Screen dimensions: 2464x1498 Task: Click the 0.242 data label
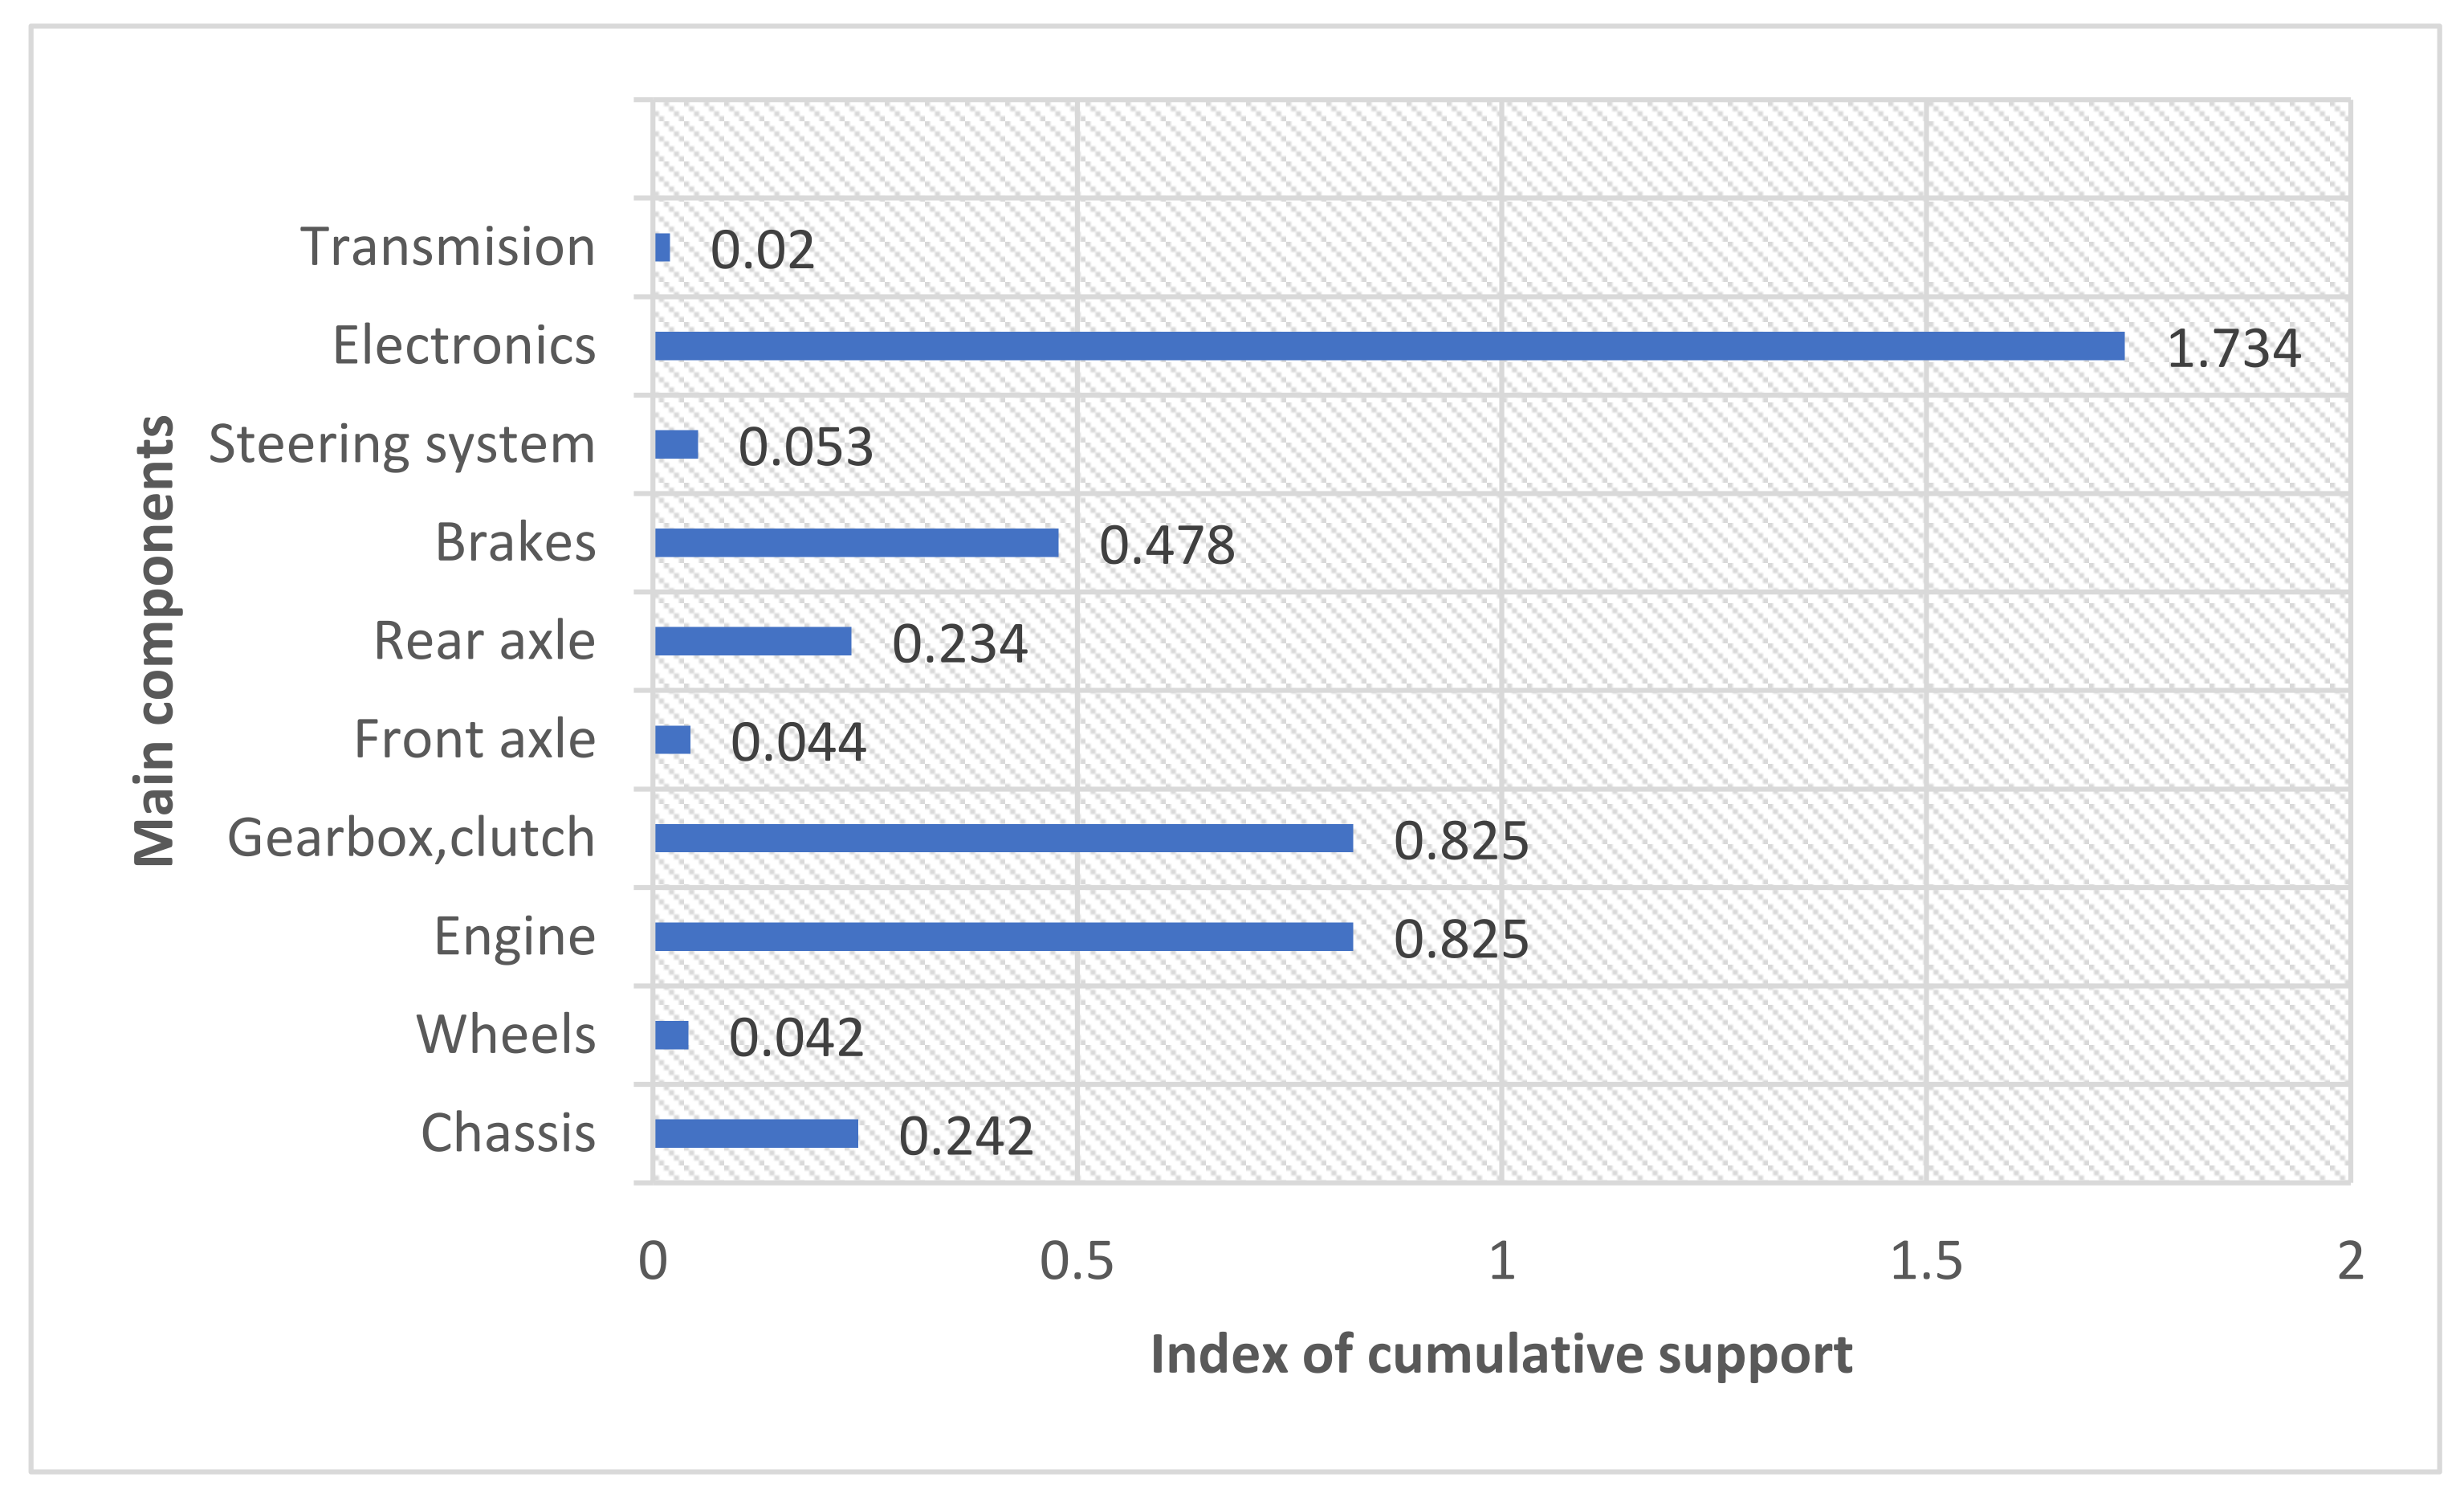pos(965,1137)
